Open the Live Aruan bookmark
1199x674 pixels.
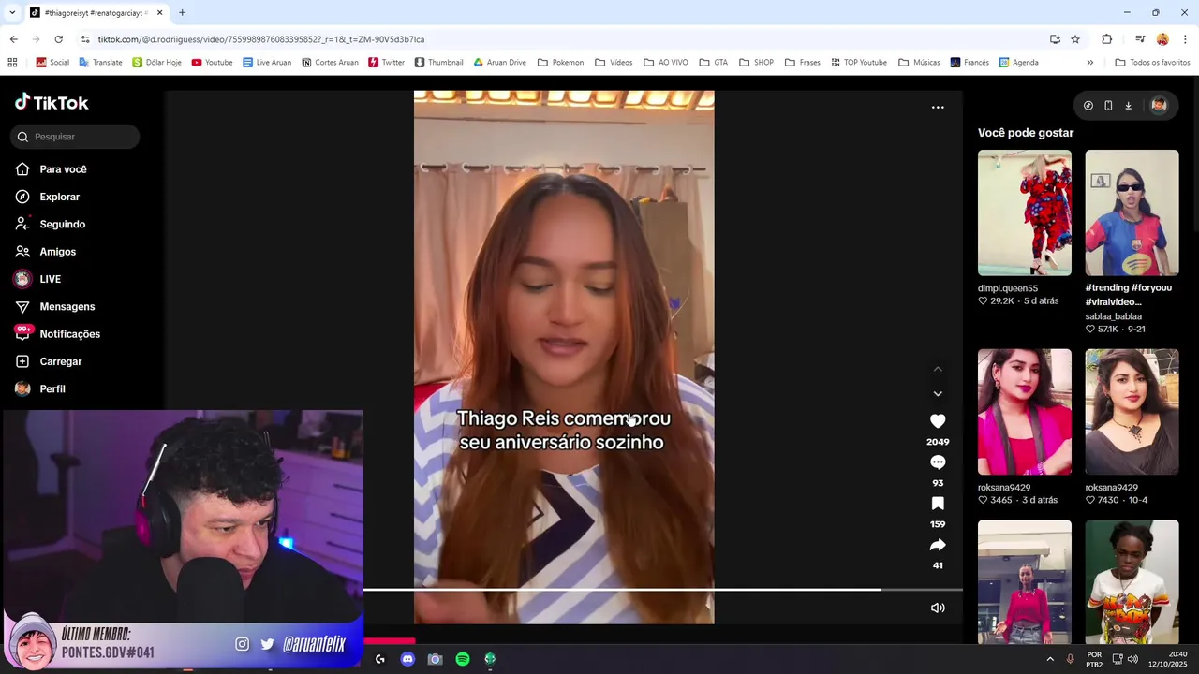pos(267,63)
